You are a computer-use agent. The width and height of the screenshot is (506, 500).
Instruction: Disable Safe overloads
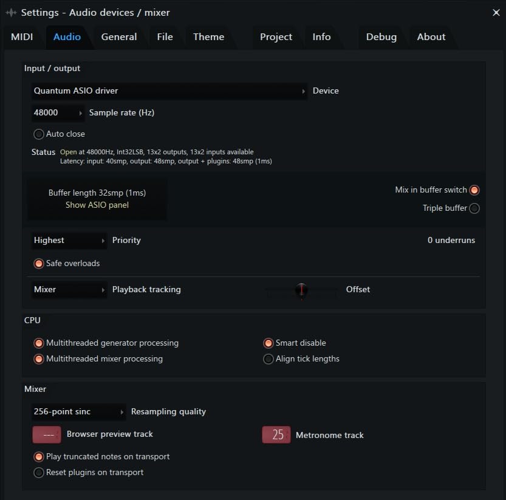pos(39,264)
